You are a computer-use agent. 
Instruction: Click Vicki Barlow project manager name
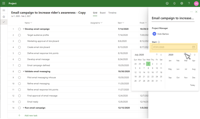(163, 34)
